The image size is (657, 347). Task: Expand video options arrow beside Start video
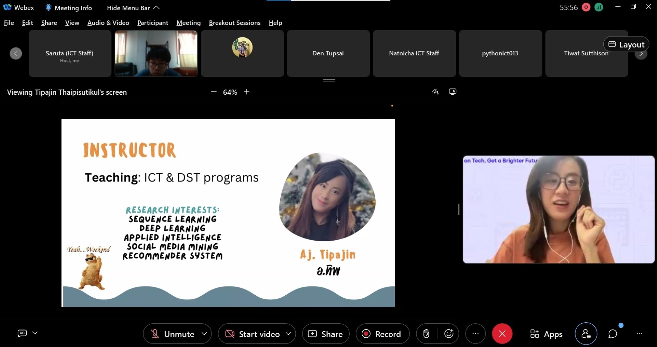coord(289,334)
